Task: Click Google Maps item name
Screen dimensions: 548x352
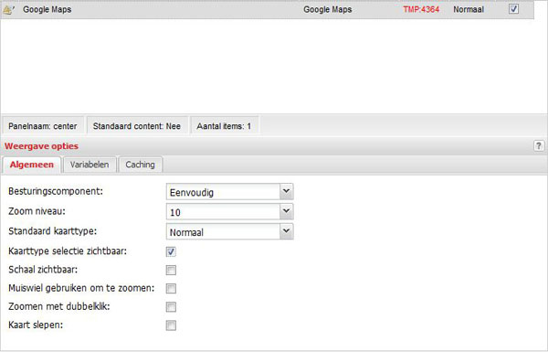Action: (47, 9)
